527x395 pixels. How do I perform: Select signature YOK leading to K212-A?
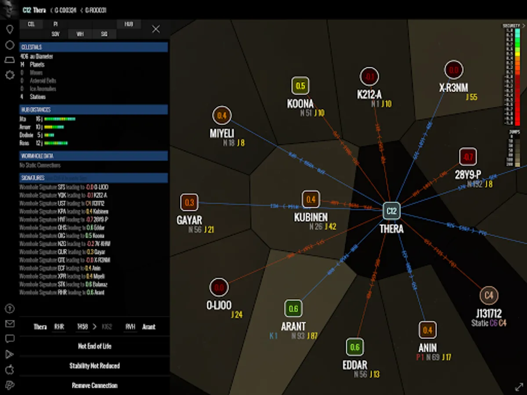click(64, 195)
